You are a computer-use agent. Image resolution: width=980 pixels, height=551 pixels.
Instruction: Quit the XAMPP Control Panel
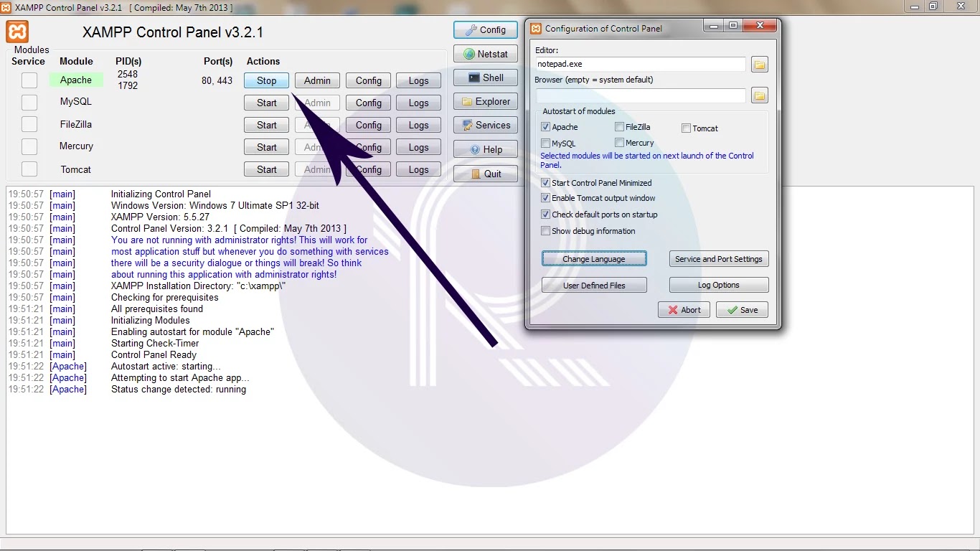tap(485, 174)
